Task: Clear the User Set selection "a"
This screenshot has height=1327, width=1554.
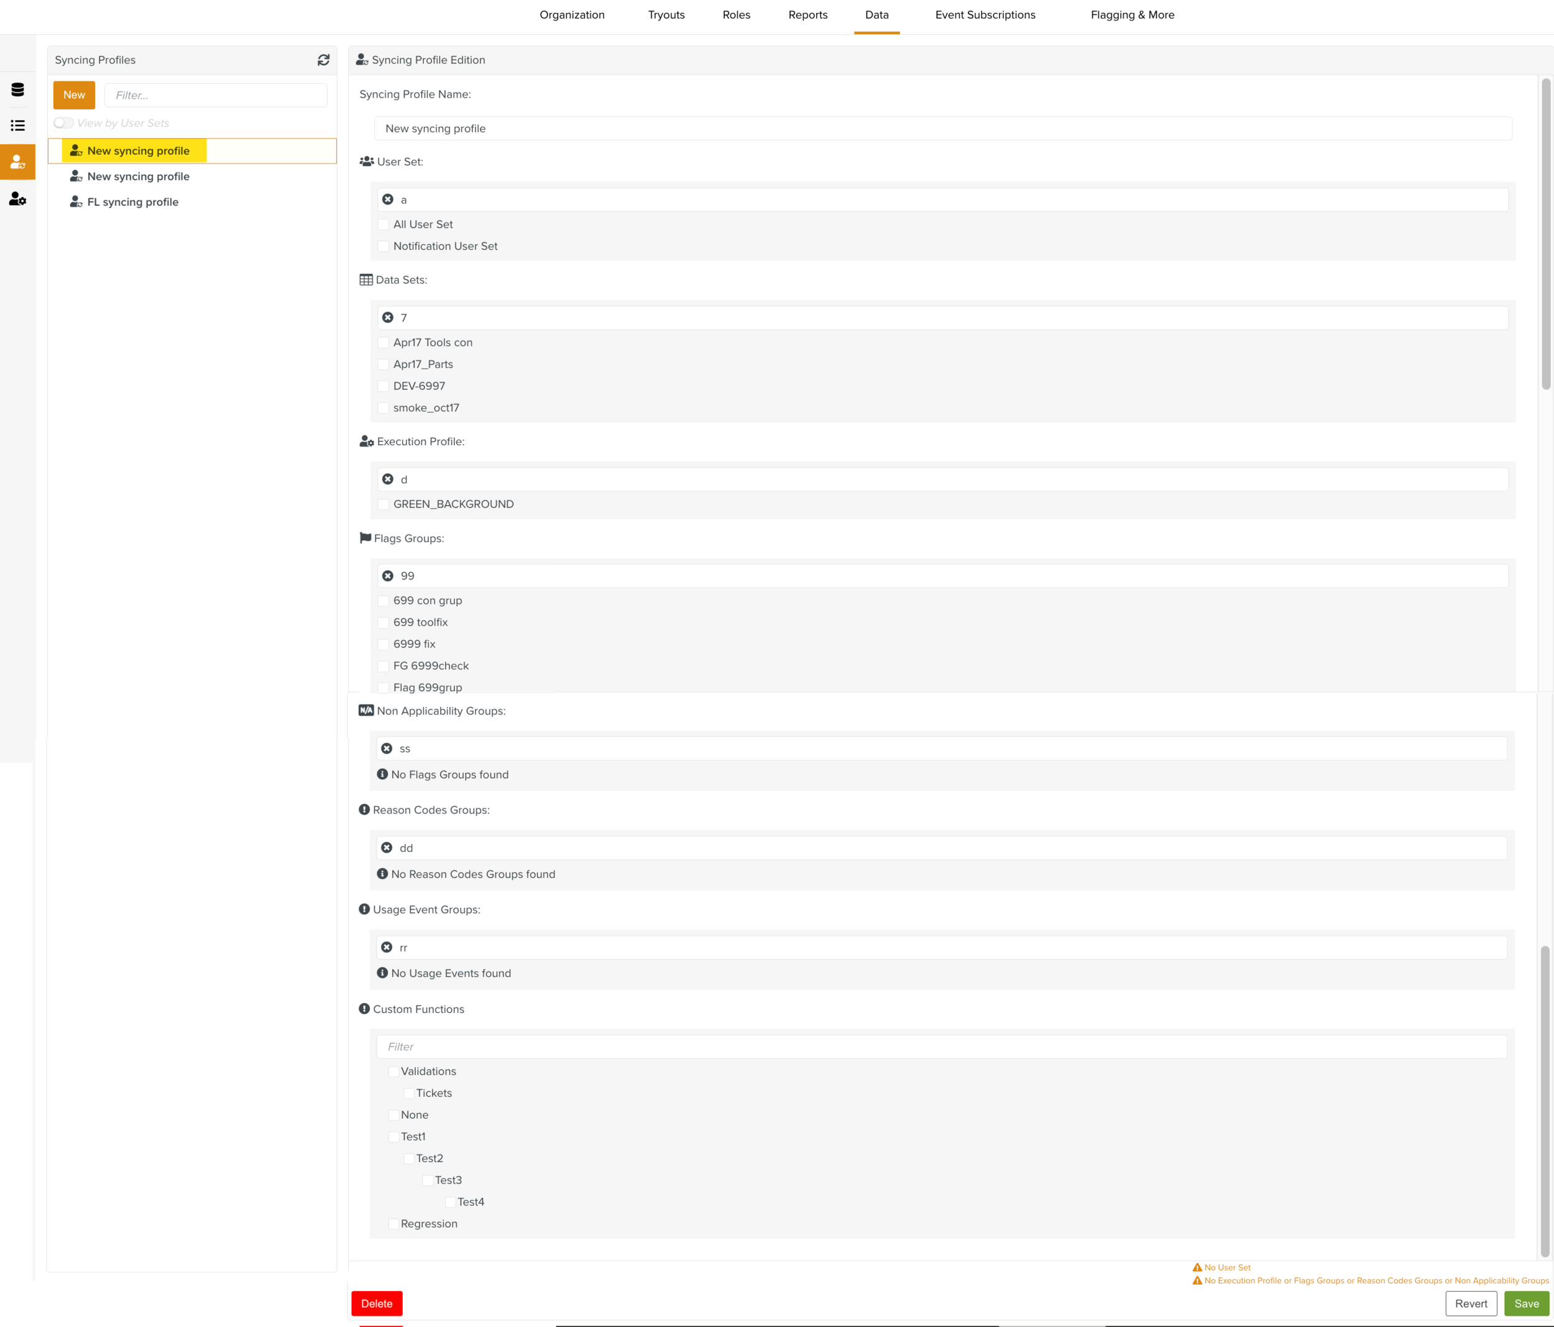Action: pyautogui.click(x=387, y=199)
